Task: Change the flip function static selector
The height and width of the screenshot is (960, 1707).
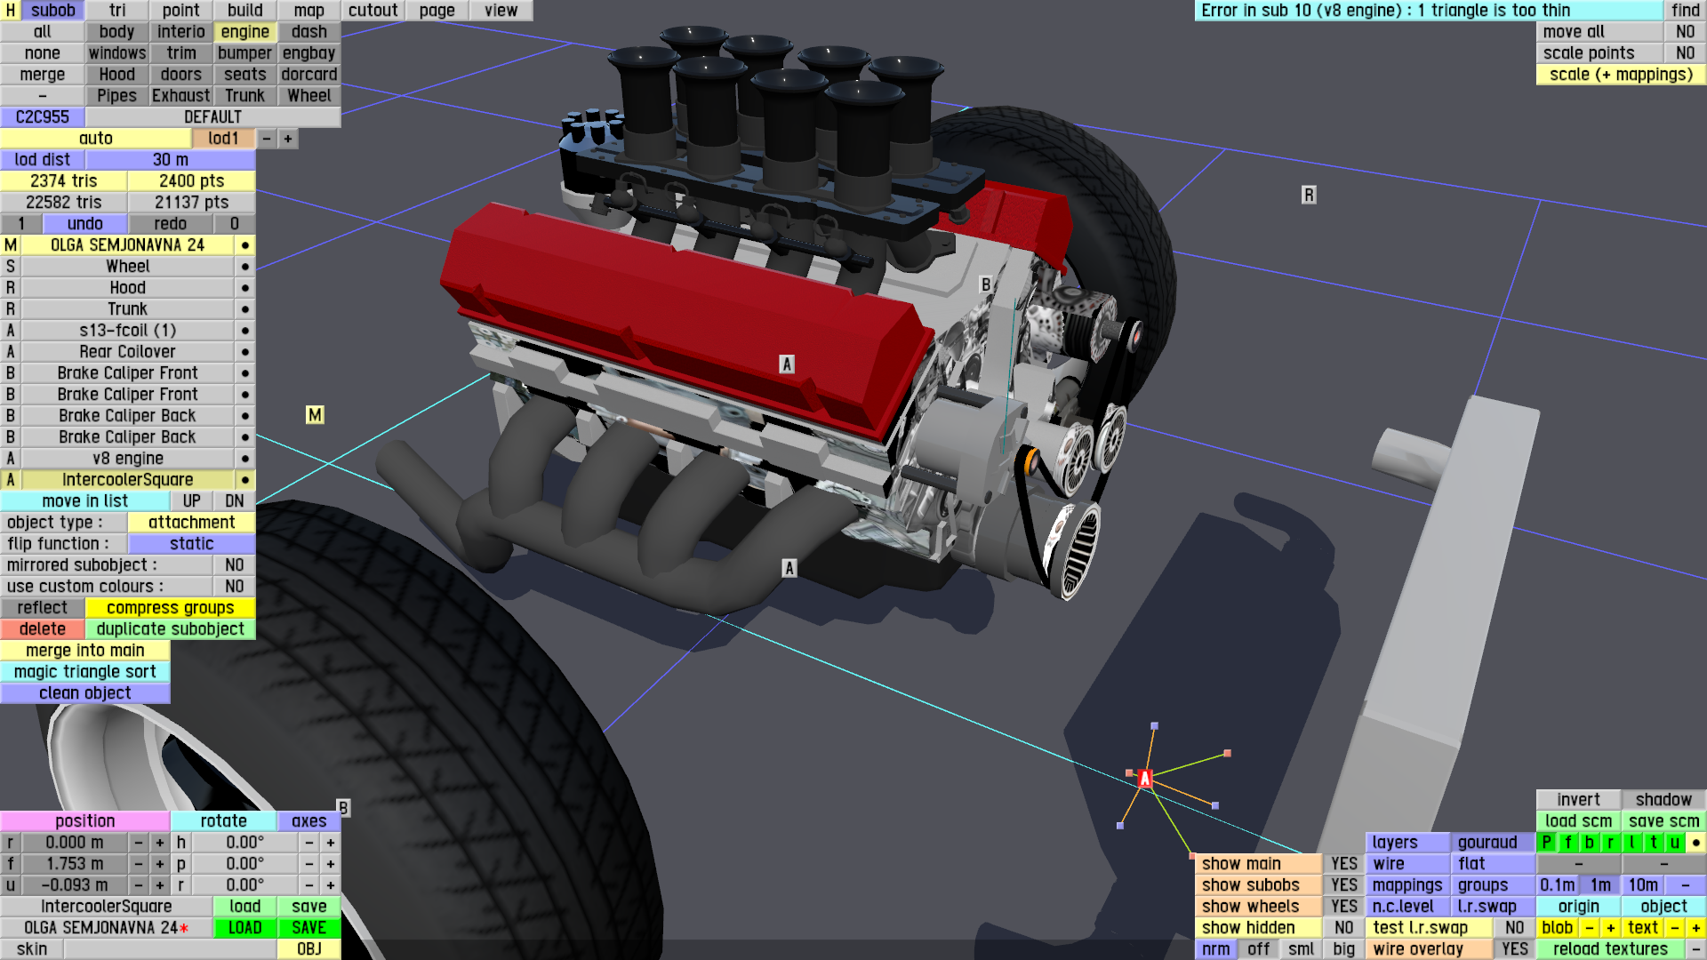Action: point(191,544)
